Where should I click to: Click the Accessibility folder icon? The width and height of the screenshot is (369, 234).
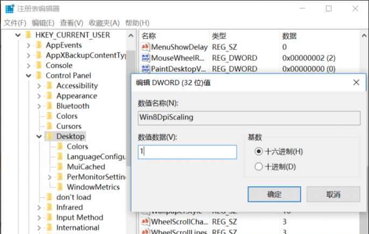tap(50, 86)
